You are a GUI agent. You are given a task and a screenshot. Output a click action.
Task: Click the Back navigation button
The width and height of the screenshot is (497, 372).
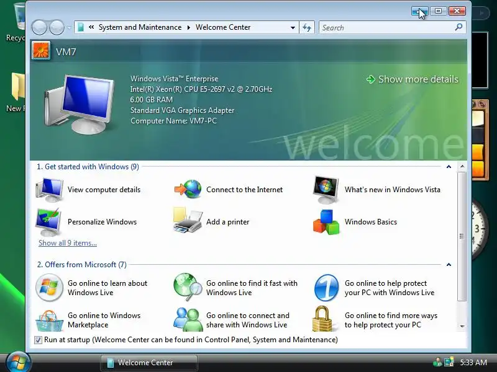point(39,27)
